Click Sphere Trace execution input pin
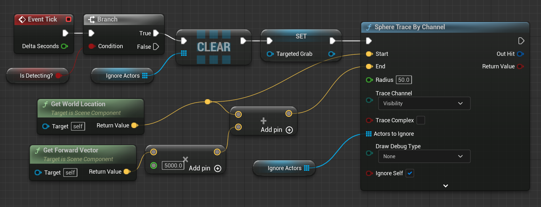Viewport: 541px width, 207px height. point(369,41)
